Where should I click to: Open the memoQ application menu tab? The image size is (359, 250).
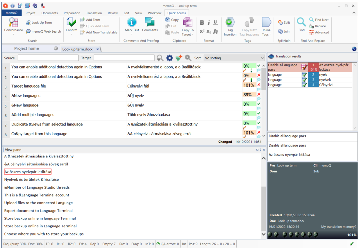[11, 13]
